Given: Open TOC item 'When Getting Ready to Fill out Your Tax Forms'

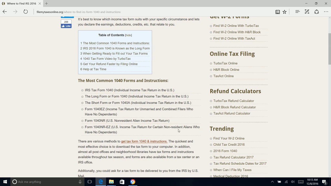Looking at the screenshot, I should (x=114, y=53).
